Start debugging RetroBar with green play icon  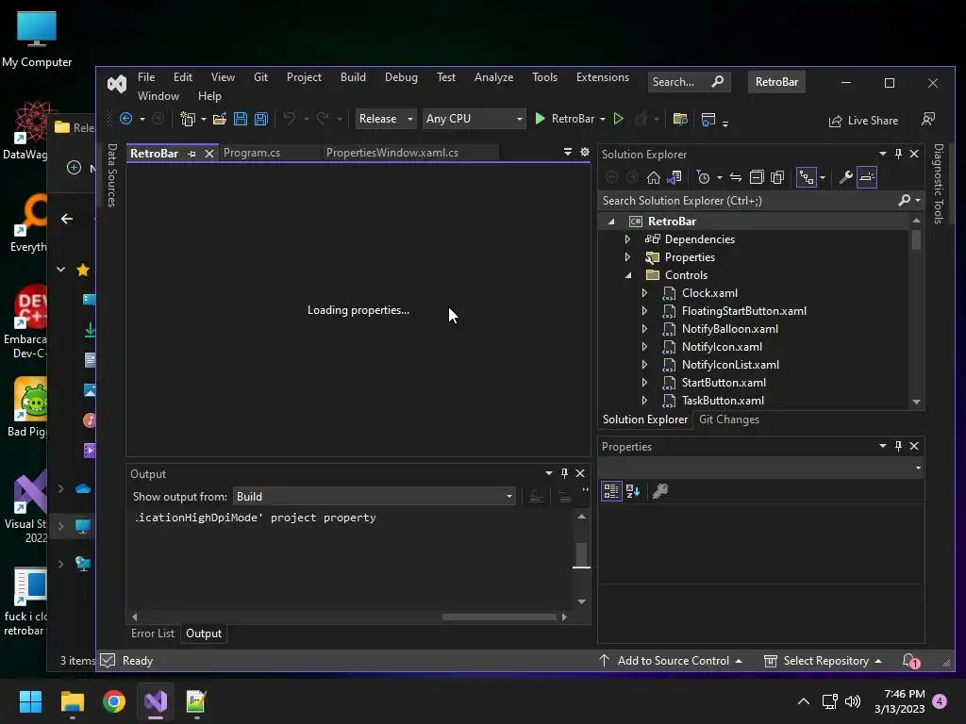540,119
